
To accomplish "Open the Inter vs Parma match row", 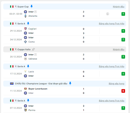I will coord(65,108).
